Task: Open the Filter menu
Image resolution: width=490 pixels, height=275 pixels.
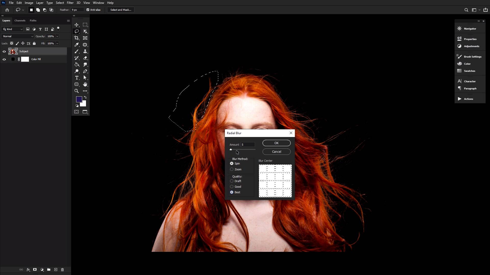Action: (x=70, y=3)
